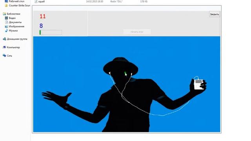Viewport: 251px width, 141px height.
Task: Click the Компьютер icon in sidebar
Action: click(x=4, y=47)
